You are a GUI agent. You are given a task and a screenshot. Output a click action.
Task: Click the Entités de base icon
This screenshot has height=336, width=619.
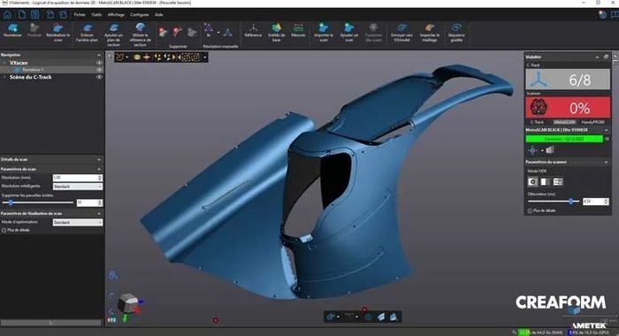click(276, 32)
